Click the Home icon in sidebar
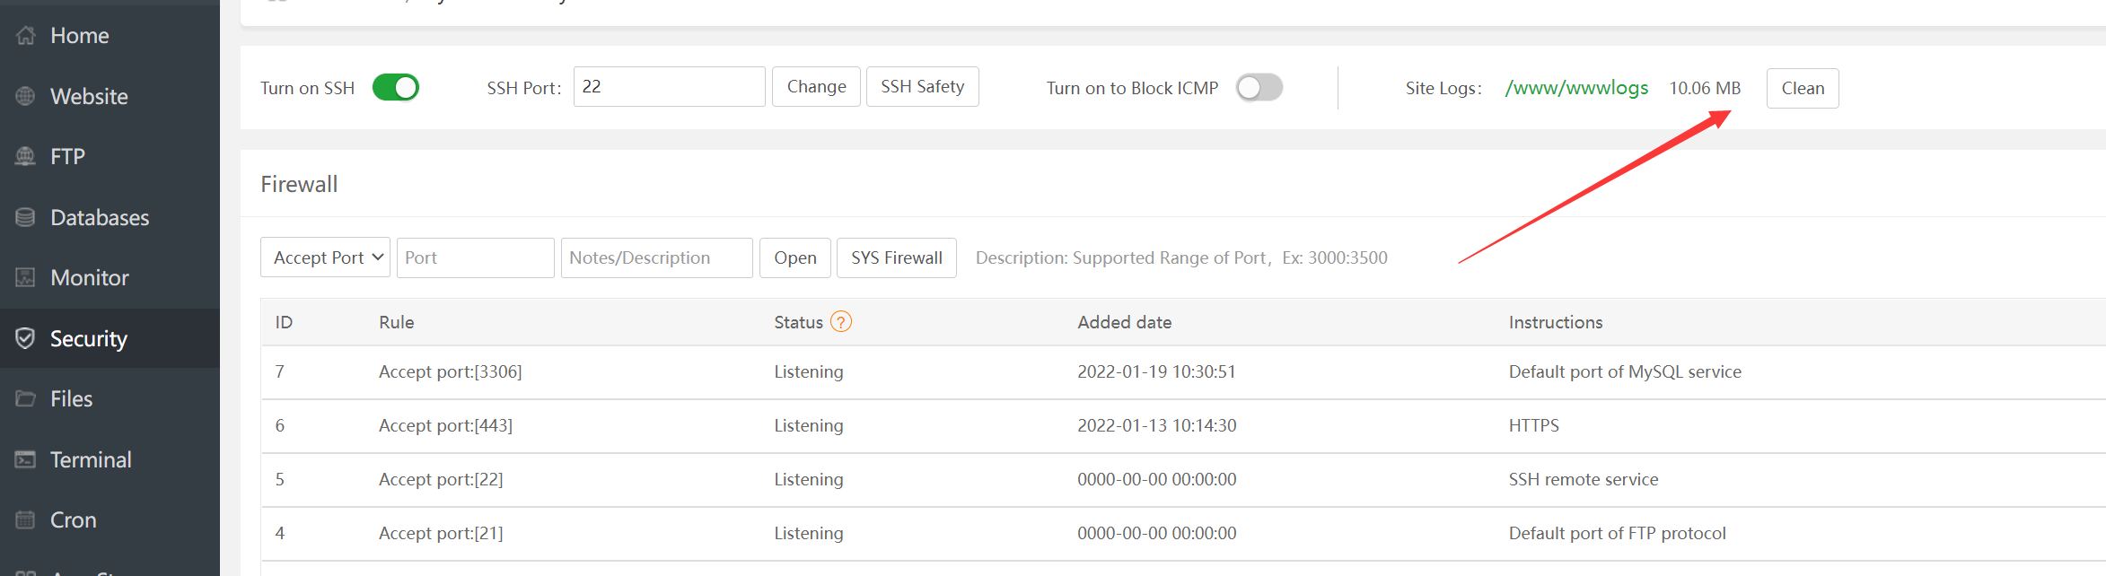Viewport: 2106px width, 576px height. pos(26,36)
